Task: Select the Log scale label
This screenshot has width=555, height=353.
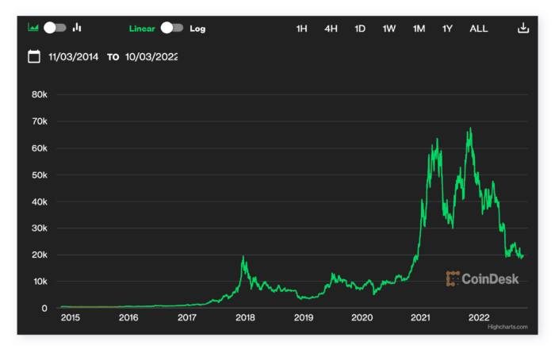Action: (197, 29)
